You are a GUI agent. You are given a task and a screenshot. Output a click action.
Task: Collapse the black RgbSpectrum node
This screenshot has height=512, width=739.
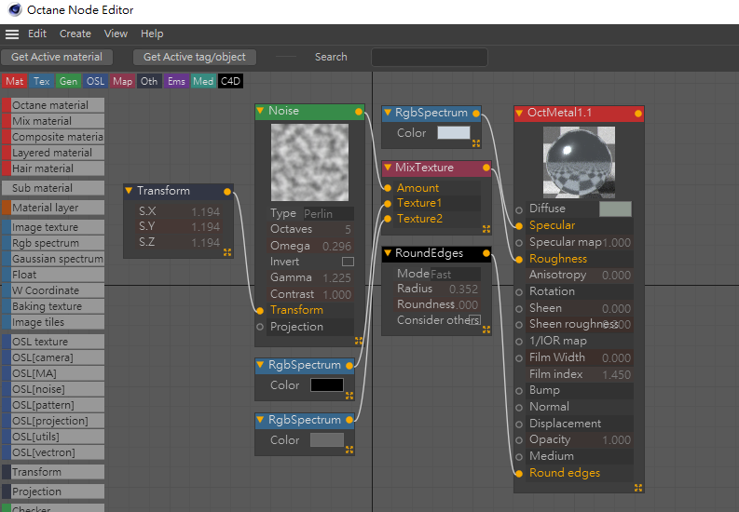pyautogui.click(x=260, y=365)
